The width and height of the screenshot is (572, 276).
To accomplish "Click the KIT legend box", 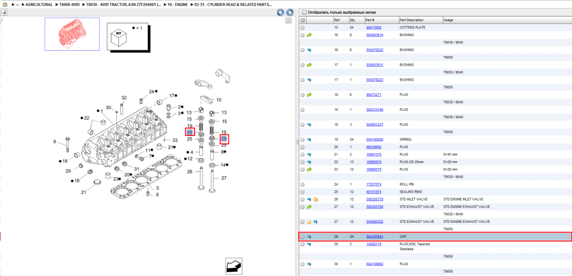I will [129, 36].
